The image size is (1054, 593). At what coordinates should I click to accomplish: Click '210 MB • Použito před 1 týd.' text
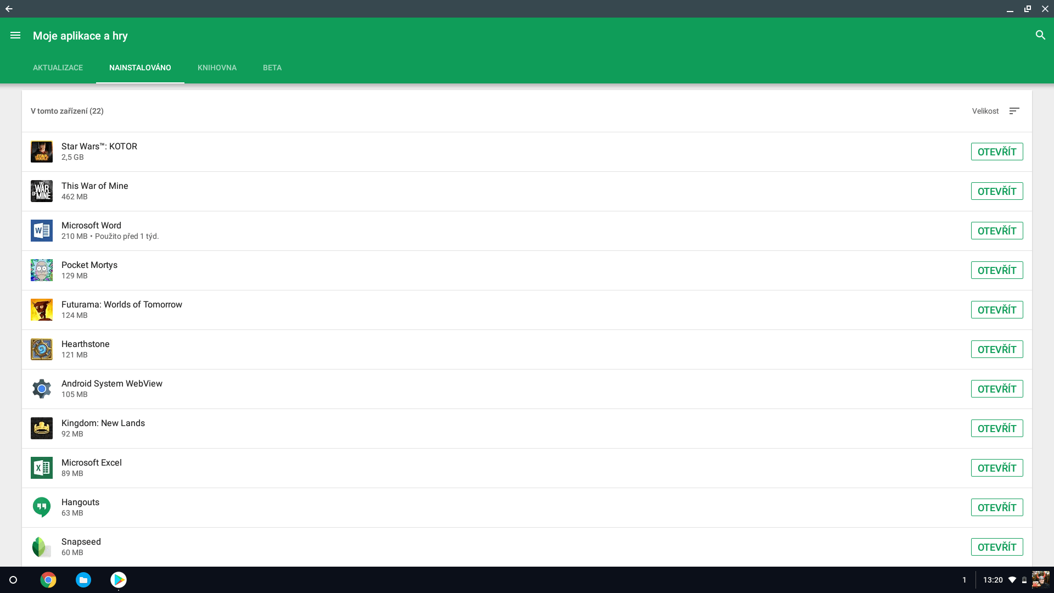tap(110, 236)
